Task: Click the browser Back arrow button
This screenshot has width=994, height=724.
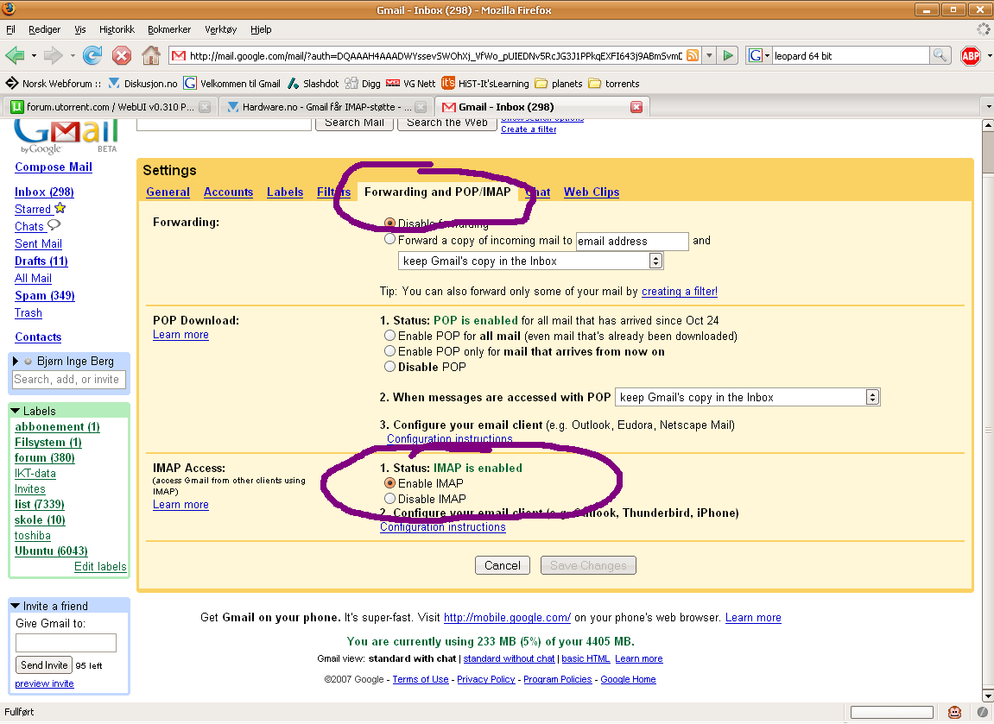Action: click(15, 56)
